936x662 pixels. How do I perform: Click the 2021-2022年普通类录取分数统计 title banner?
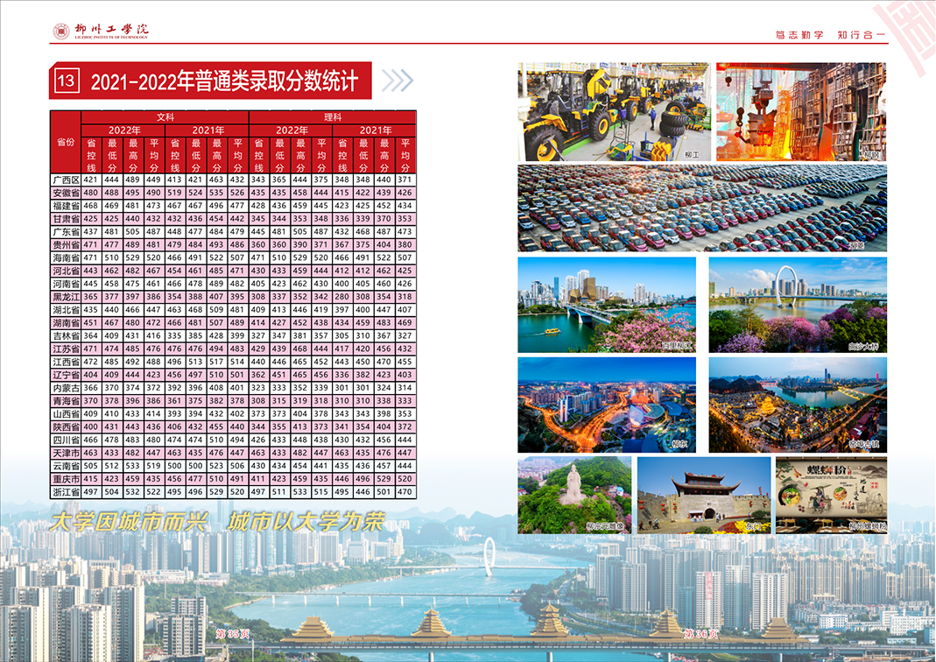point(224,81)
